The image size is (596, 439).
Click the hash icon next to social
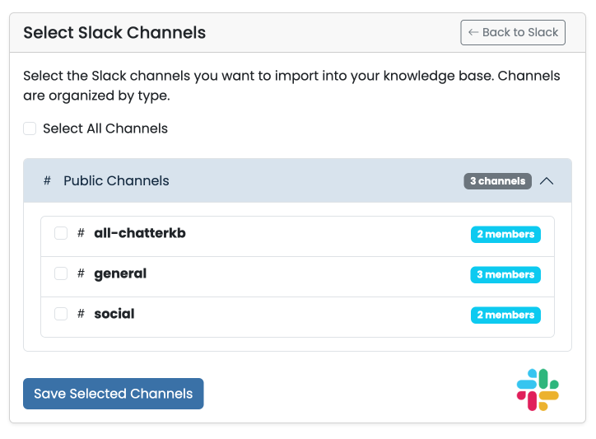tap(81, 314)
